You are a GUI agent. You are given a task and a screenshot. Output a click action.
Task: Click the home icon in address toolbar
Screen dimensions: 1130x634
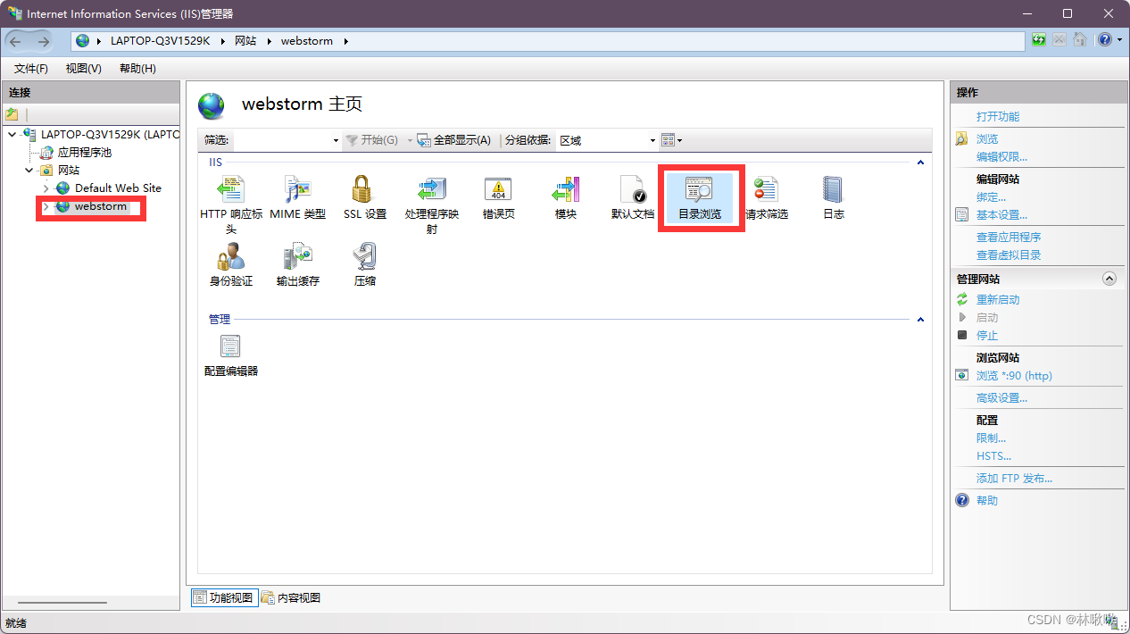(x=1080, y=40)
